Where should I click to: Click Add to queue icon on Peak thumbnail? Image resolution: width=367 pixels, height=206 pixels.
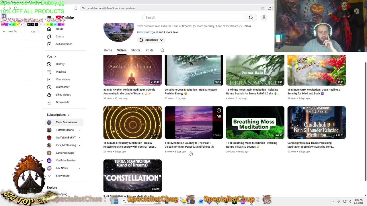pyautogui.click(x=219, y=116)
